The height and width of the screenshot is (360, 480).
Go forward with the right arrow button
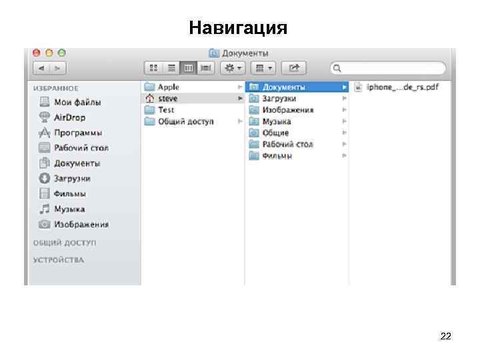(57, 68)
